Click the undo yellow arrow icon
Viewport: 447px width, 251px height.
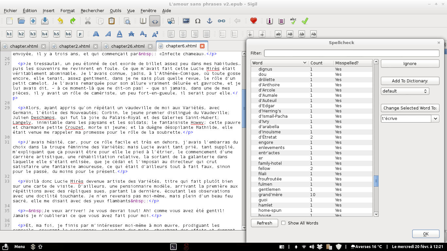tap(60, 21)
